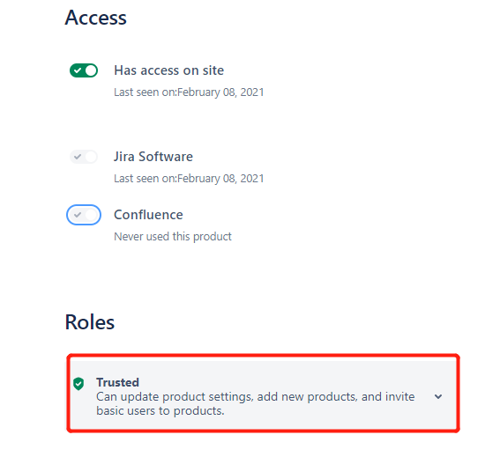This screenshot has height=457, width=500.
Task: Toggle the Confluence access switch
Action: tap(84, 215)
